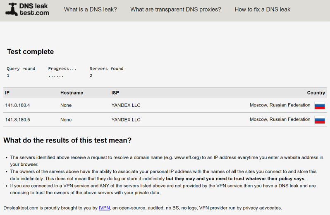Click the Country column header
This screenshot has height=215, width=330.
click(316, 93)
